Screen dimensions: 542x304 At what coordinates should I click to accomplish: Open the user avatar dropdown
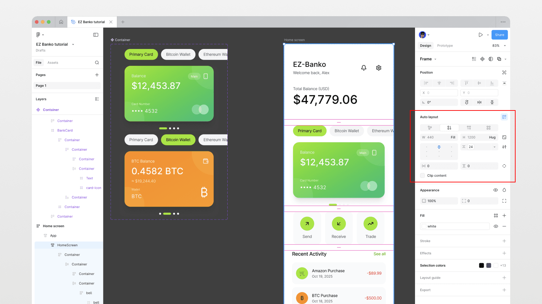pos(429,35)
